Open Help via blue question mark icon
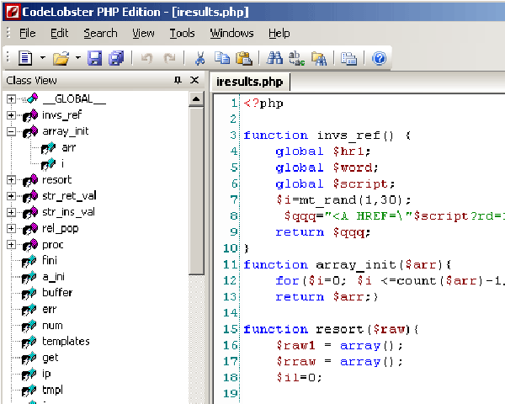505x404 pixels. (379, 58)
